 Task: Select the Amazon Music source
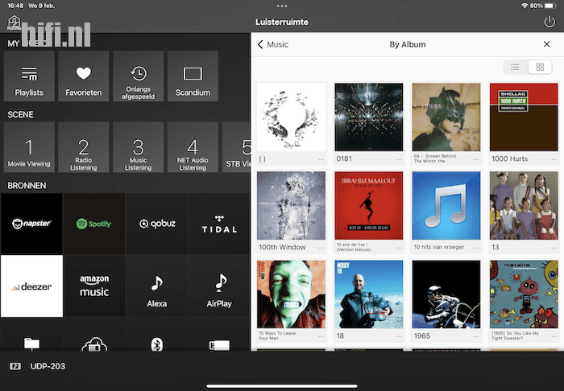pyautogui.click(x=94, y=286)
